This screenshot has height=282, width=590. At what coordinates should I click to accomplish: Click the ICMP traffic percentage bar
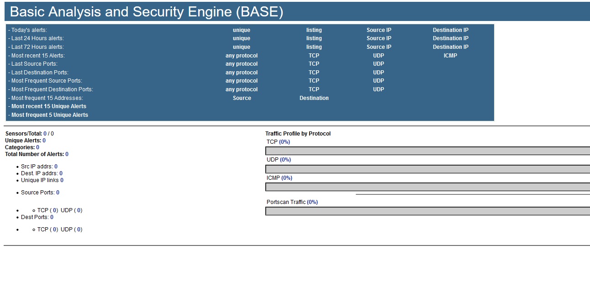click(x=427, y=187)
